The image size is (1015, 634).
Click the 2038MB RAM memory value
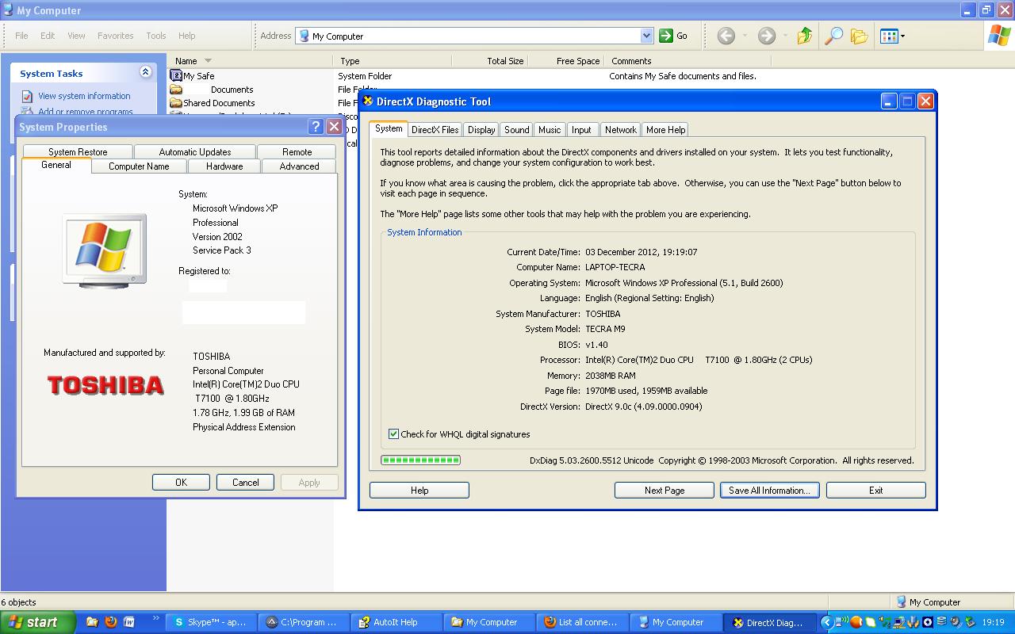point(611,376)
